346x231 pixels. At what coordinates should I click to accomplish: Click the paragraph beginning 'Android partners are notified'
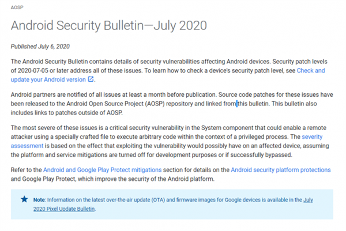(x=172, y=104)
